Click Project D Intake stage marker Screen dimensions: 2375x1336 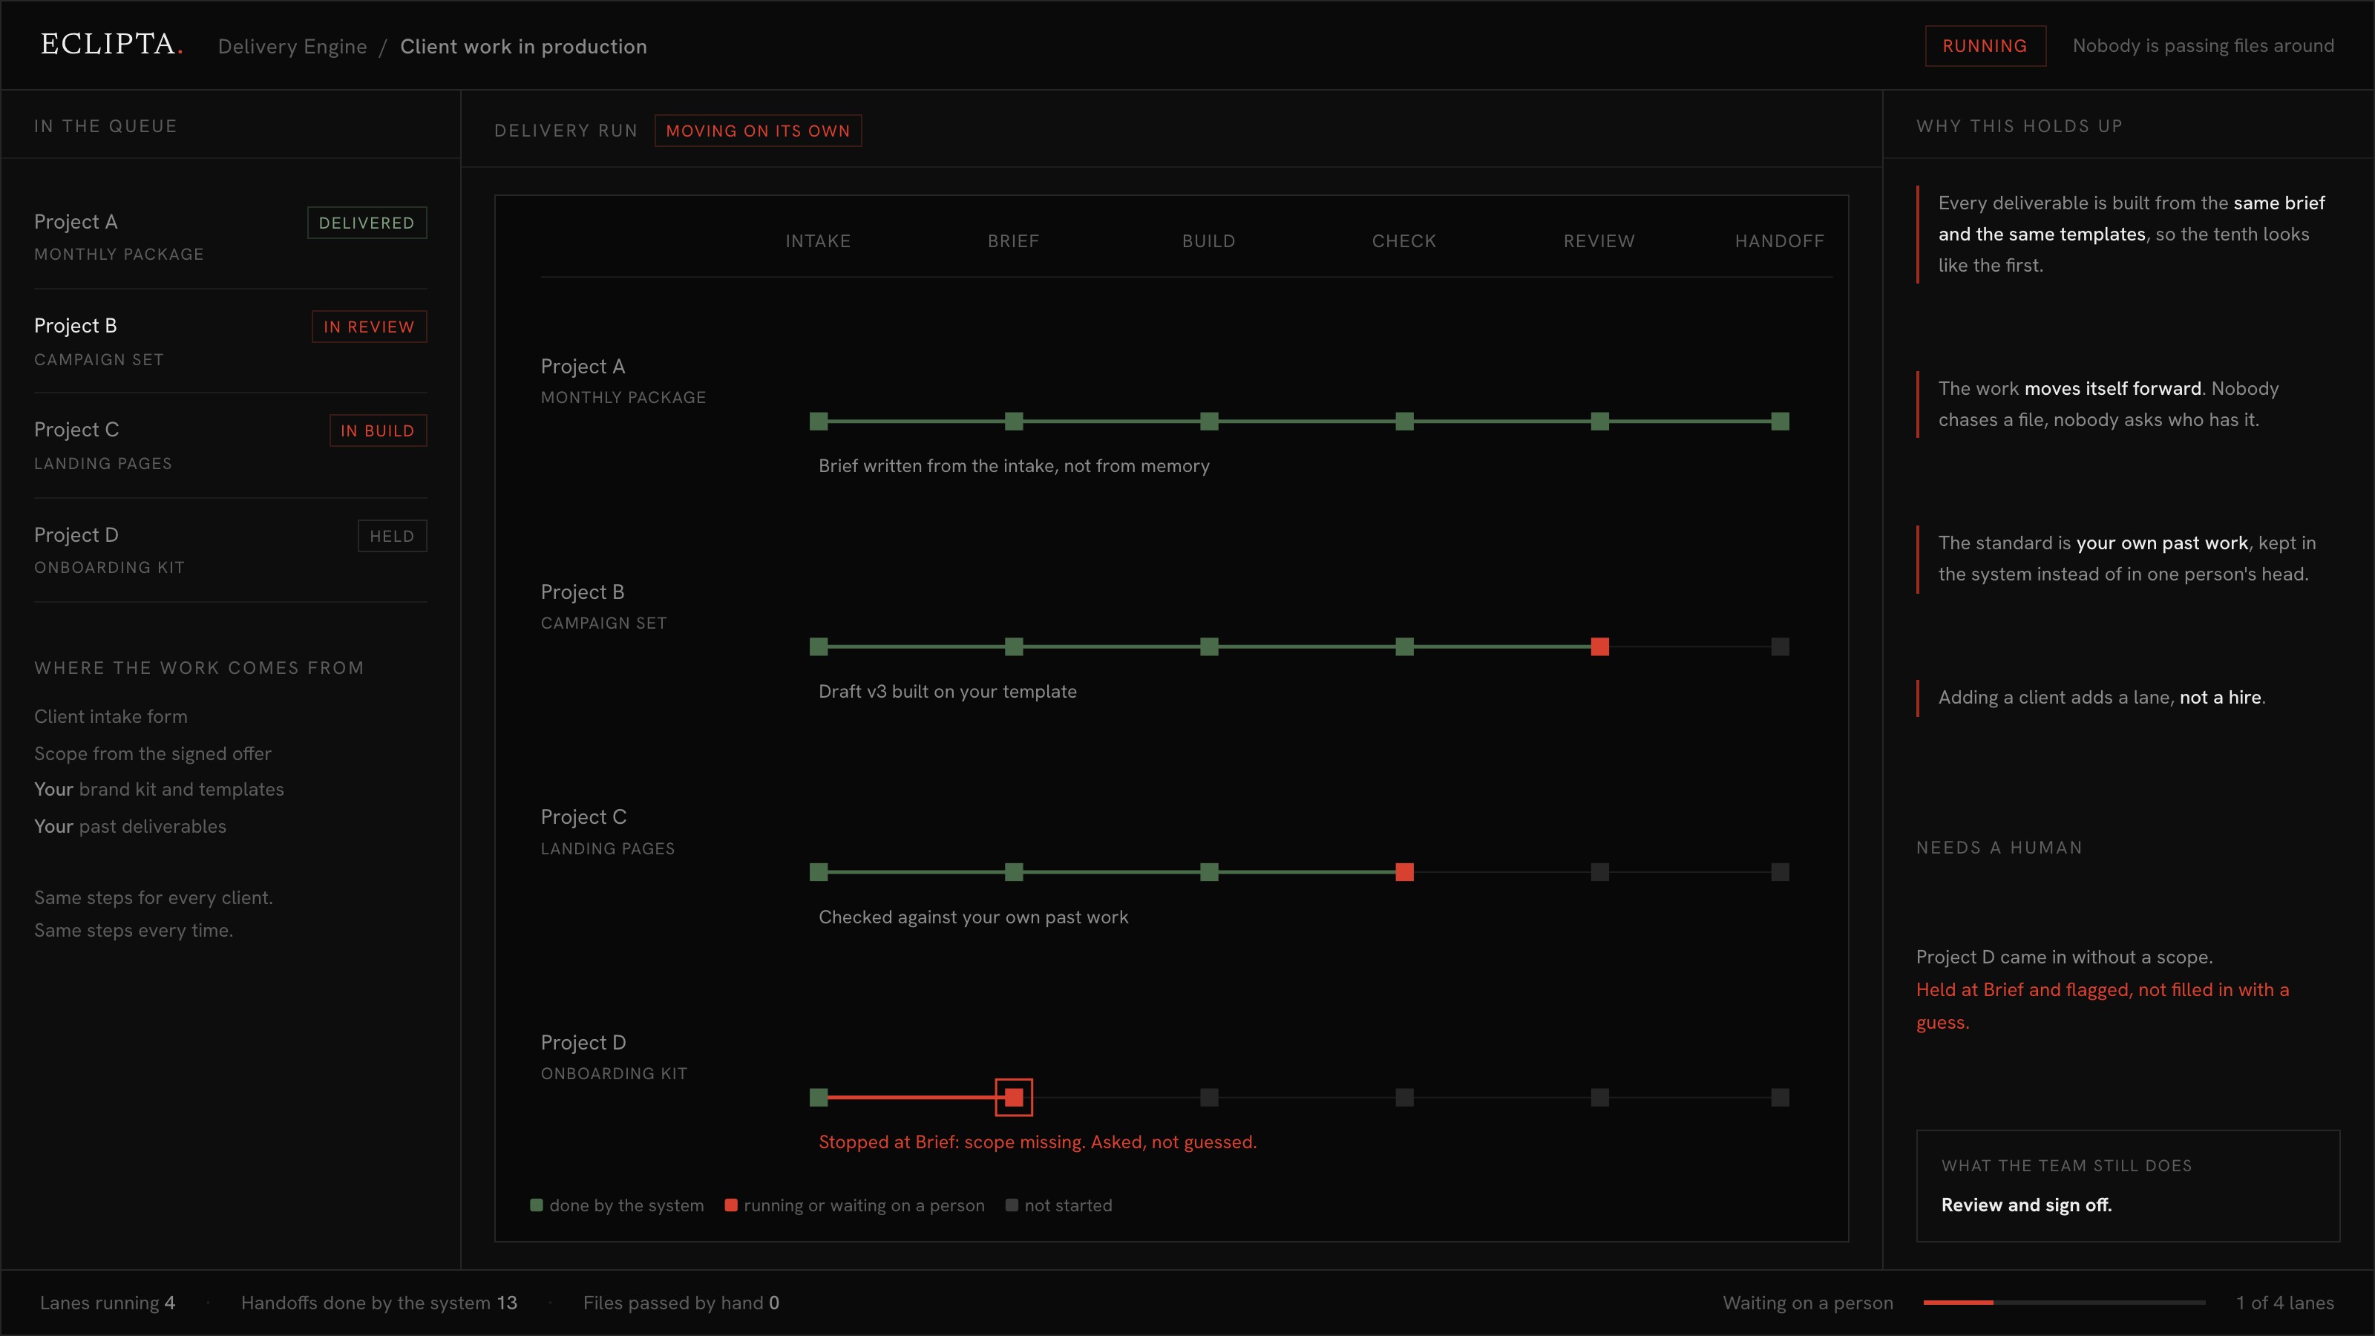(819, 1097)
